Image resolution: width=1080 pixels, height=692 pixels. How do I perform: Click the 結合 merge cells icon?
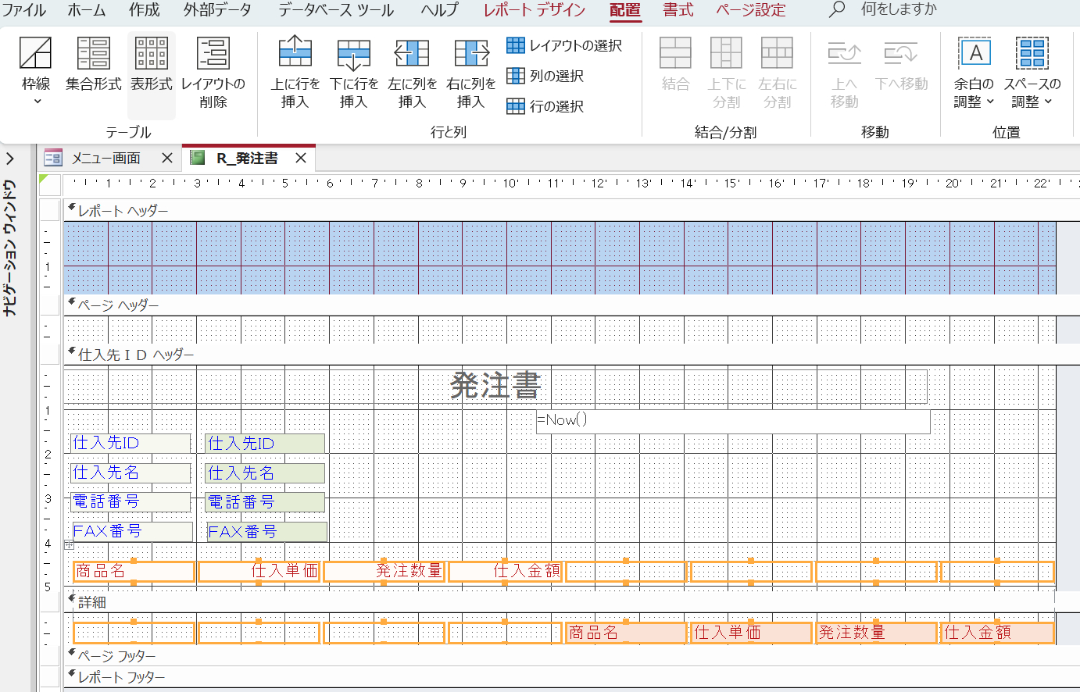[x=675, y=65]
